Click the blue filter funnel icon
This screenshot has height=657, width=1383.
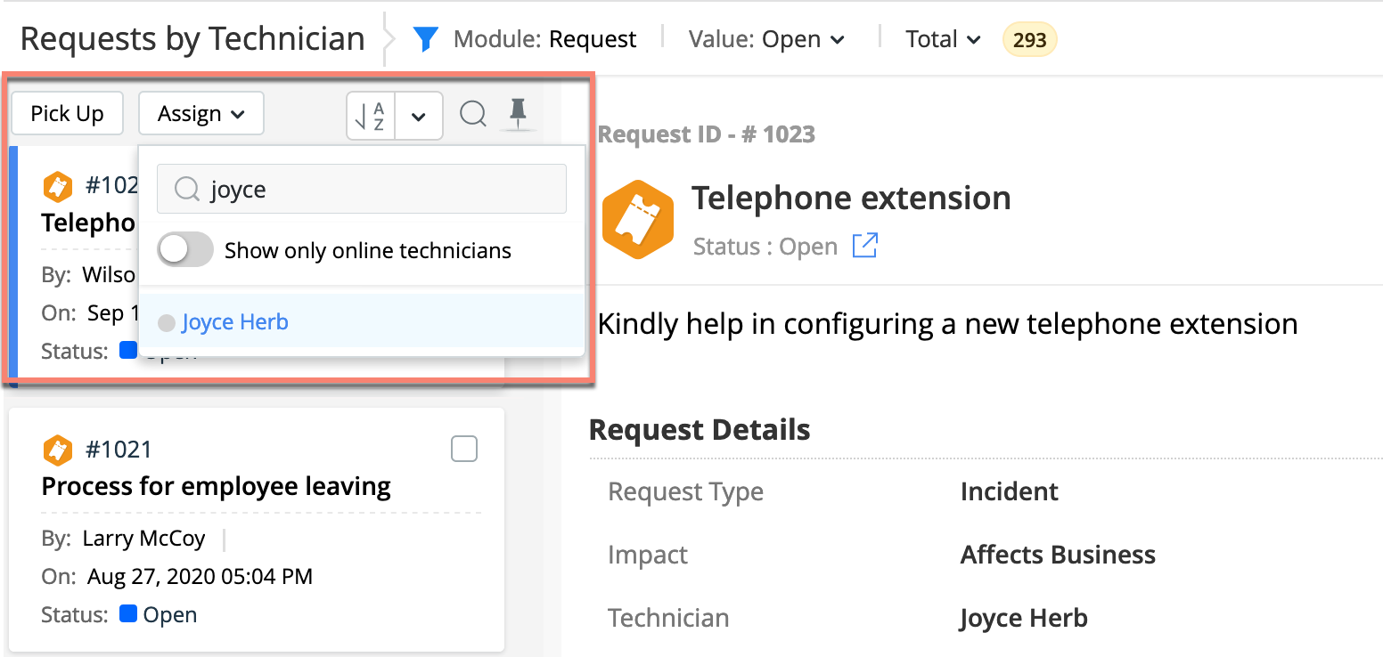tap(426, 39)
